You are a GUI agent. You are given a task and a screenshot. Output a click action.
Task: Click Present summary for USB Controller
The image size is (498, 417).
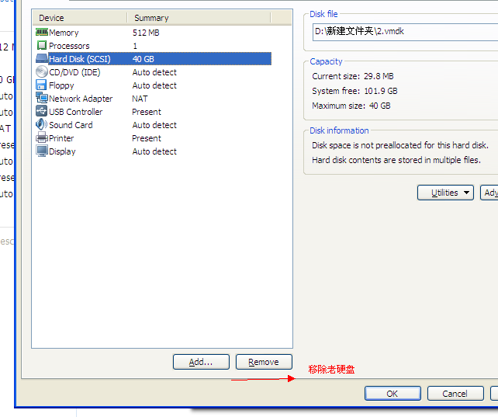pos(147,112)
